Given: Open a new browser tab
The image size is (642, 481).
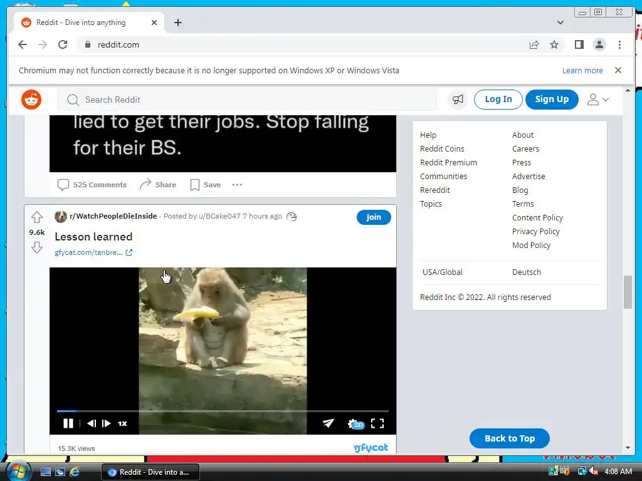Looking at the screenshot, I should pos(177,23).
